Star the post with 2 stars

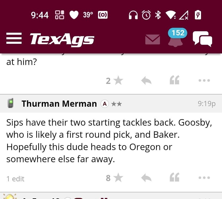coord(118,80)
